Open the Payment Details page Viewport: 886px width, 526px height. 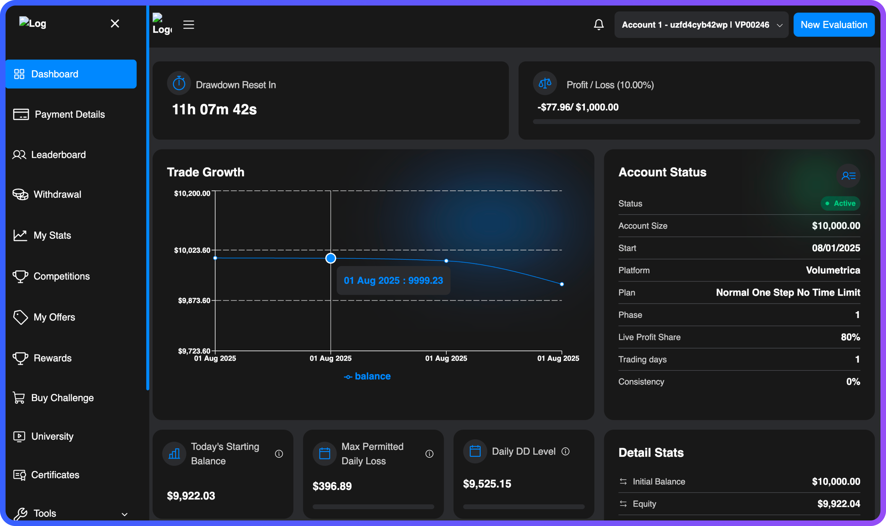[69, 114]
